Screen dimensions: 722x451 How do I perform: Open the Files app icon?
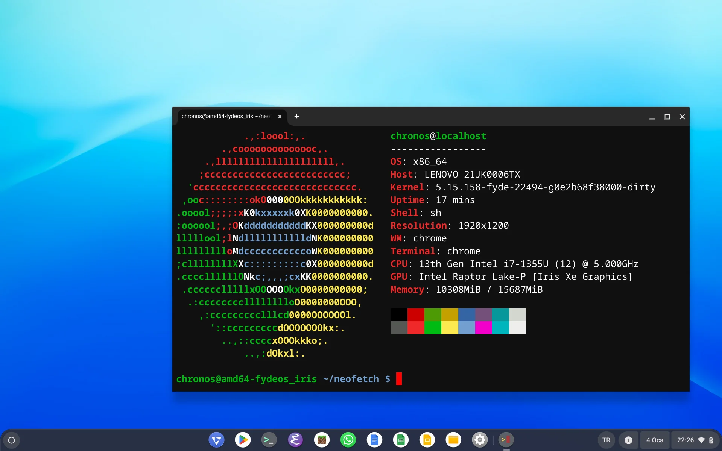pos(453,440)
